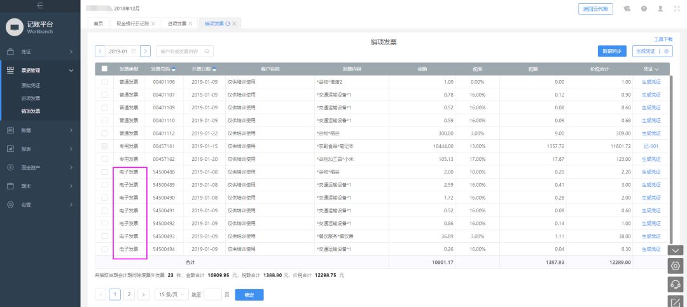Click the briefcase icon next to 凭证
Screen dimensions: 687x307
click(11, 51)
